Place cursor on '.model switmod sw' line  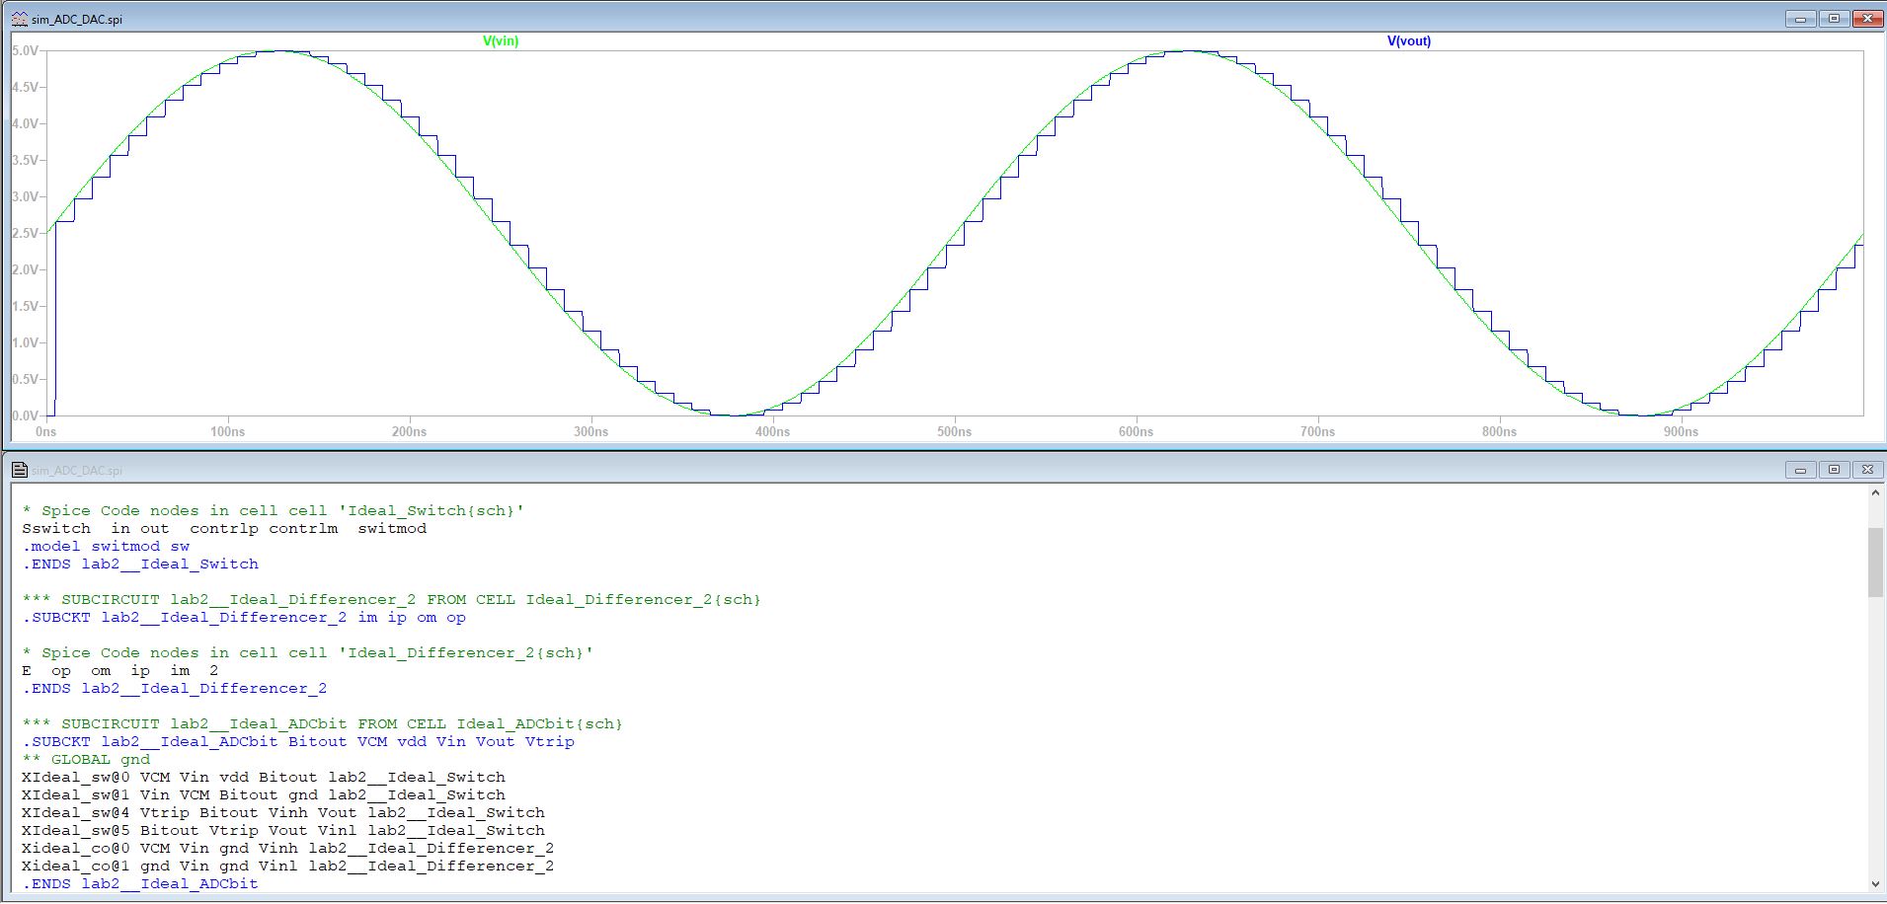(106, 547)
